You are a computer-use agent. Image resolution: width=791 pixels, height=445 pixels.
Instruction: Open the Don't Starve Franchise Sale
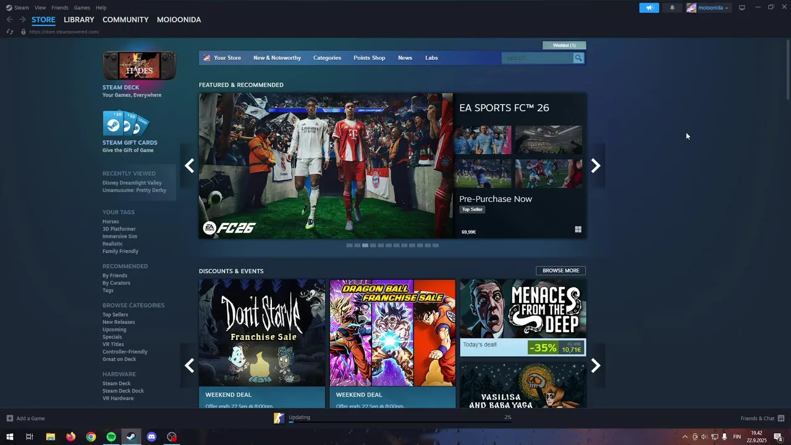click(262, 344)
